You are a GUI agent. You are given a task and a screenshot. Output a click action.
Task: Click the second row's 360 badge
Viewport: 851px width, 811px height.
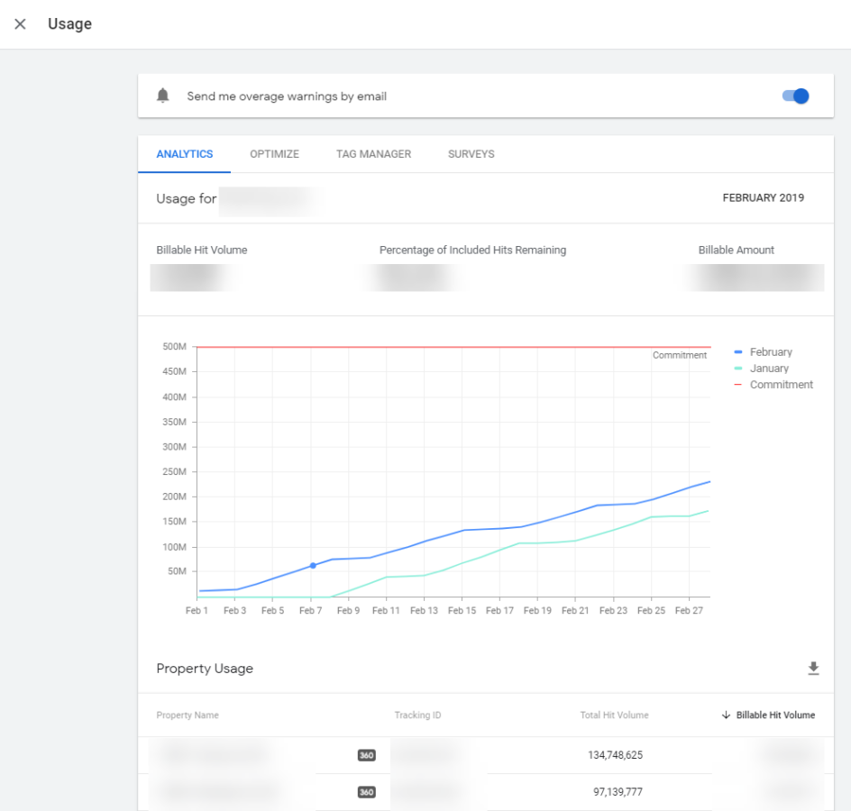pyautogui.click(x=366, y=792)
